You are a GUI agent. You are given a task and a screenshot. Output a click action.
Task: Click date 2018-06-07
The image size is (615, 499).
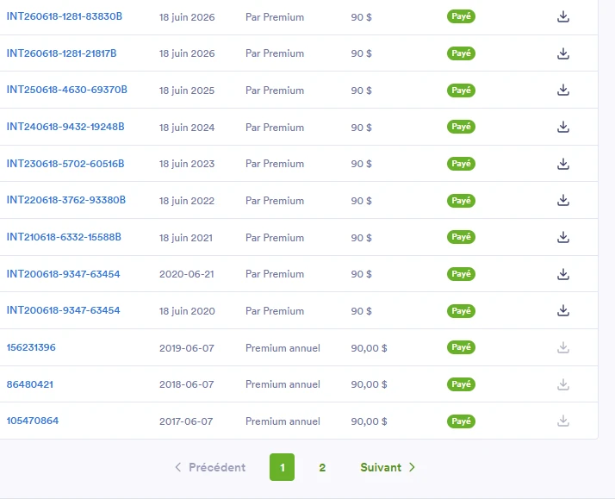[187, 384]
